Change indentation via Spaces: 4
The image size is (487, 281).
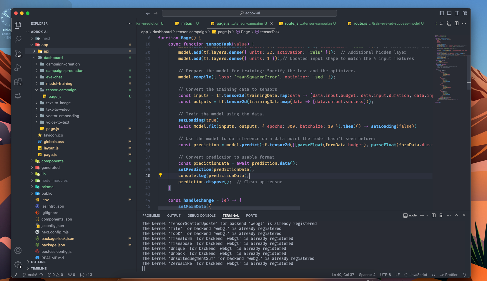tap(367, 275)
